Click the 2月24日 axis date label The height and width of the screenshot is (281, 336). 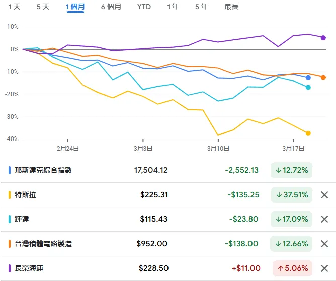pos(68,148)
